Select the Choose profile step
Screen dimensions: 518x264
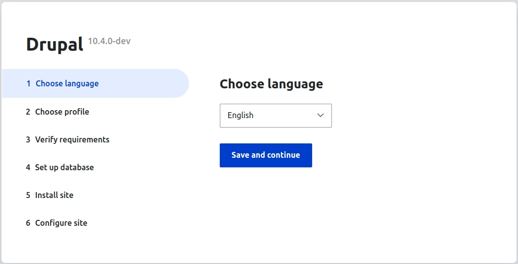62,112
